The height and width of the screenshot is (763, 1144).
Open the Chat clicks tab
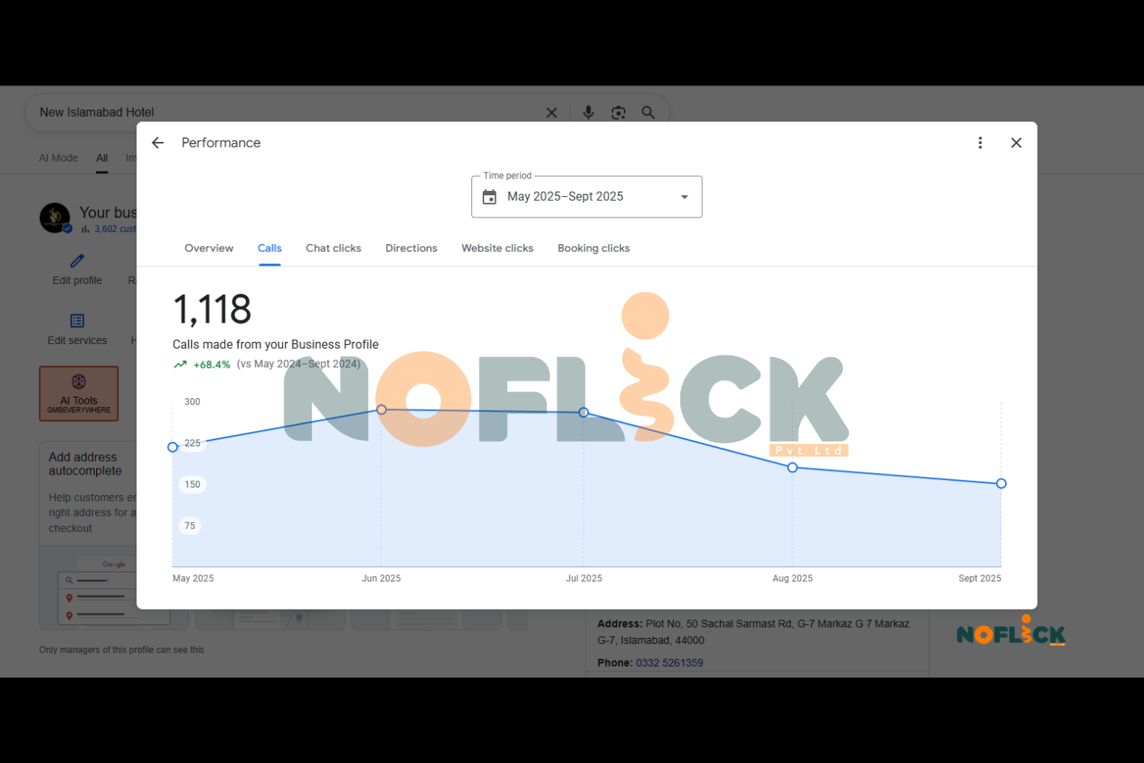(x=333, y=248)
